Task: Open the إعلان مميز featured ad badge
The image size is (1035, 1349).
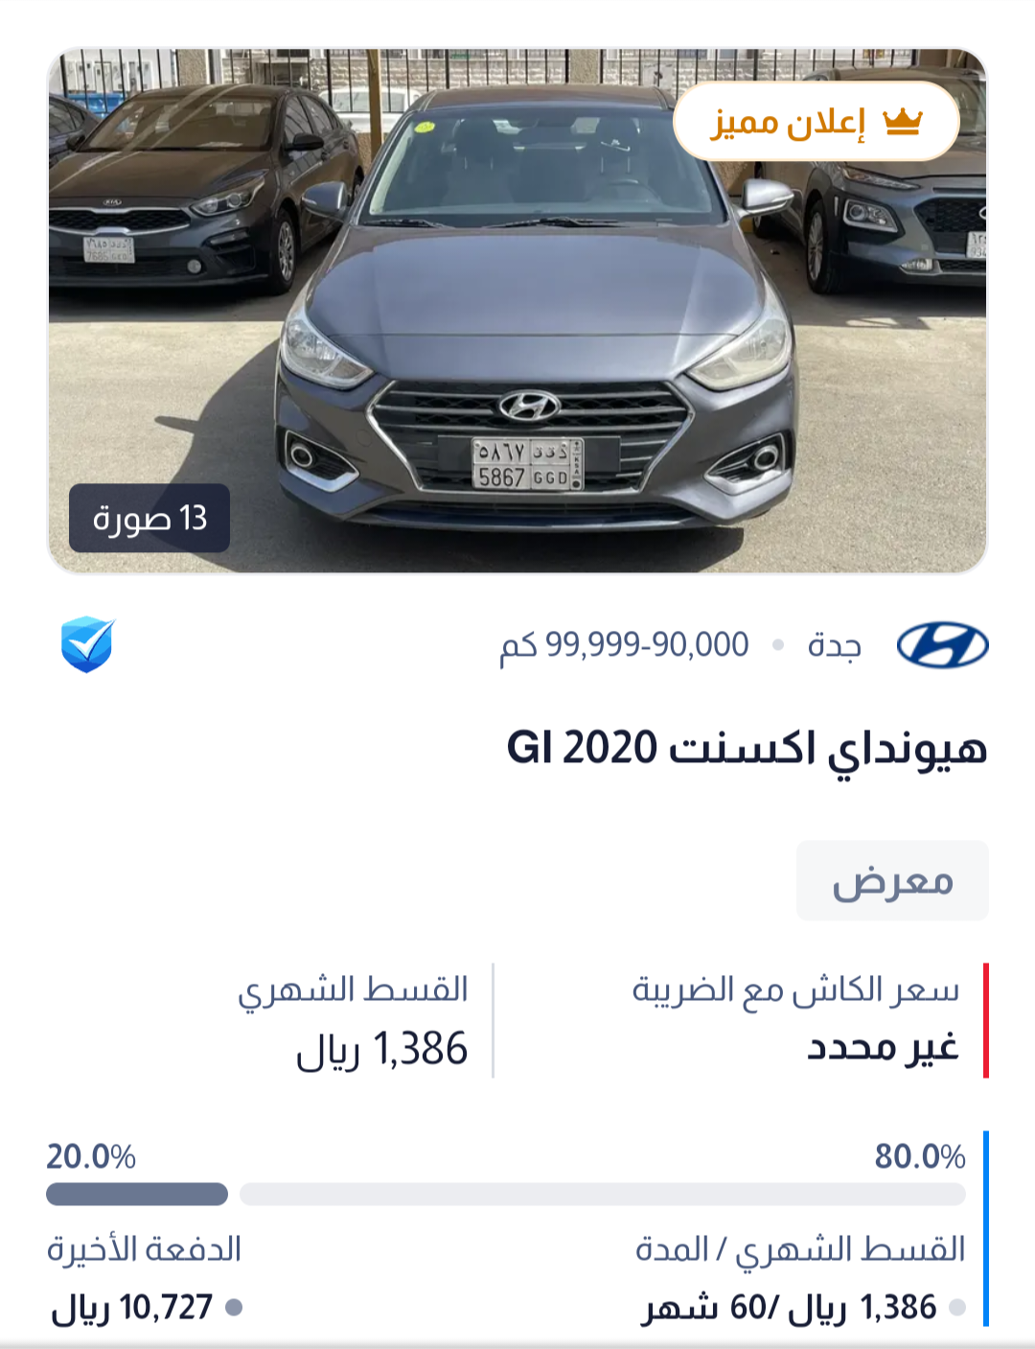Action: tap(816, 122)
